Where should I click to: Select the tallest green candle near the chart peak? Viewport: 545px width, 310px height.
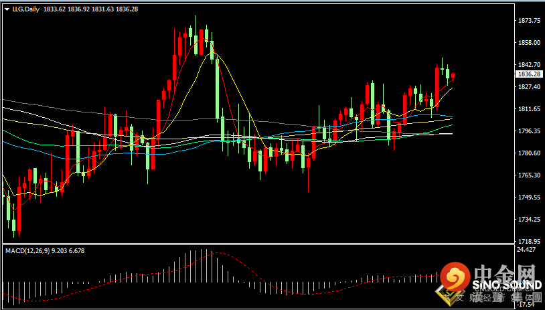tap(217, 80)
